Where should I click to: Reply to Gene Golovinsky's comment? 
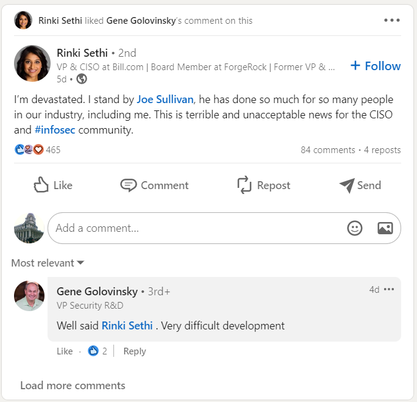(134, 351)
